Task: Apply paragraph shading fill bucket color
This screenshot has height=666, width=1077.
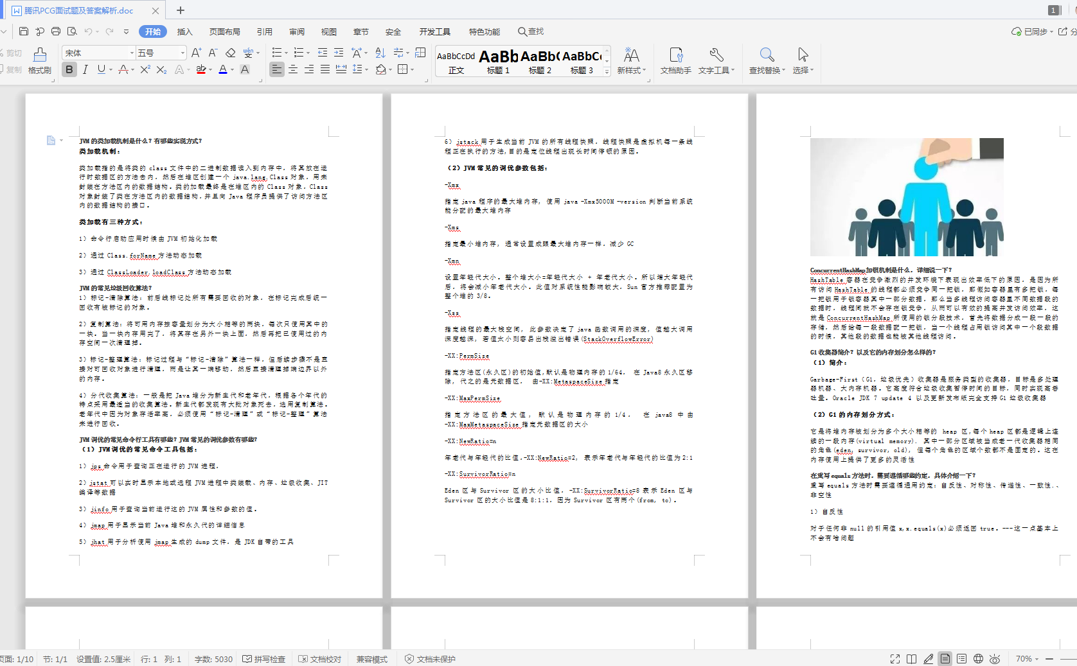Action: (380, 69)
